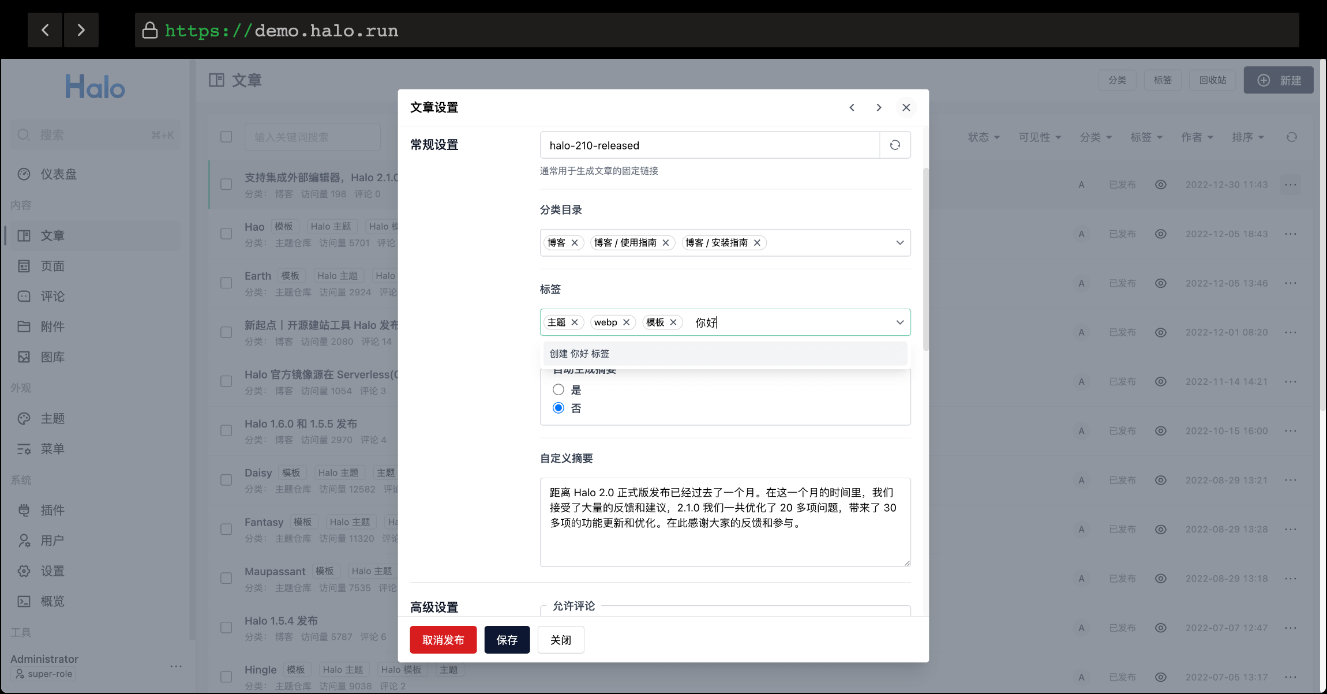Remove the 模板 tag chip
The width and height of the screenshot is (1327, 694).
click(673, 322)
